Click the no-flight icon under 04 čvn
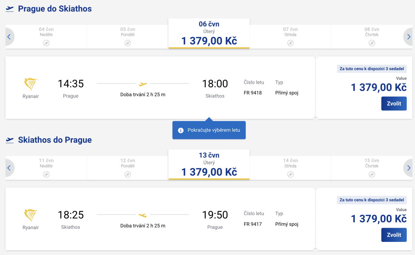This screenshot has width=415, height=255. [x=46, y=43]
